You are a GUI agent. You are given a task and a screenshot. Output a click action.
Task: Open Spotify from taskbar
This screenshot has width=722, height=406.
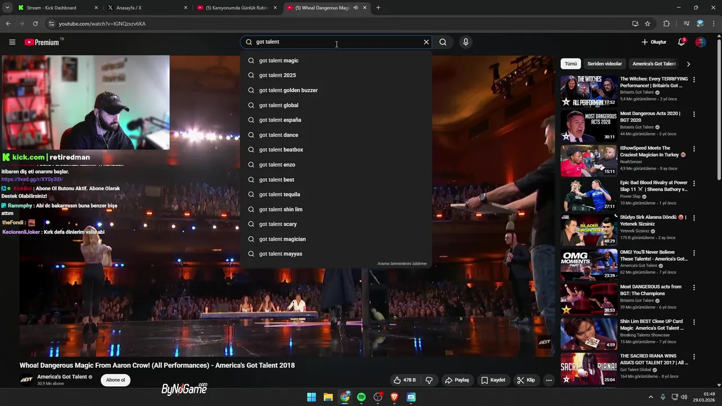[362, 397]
